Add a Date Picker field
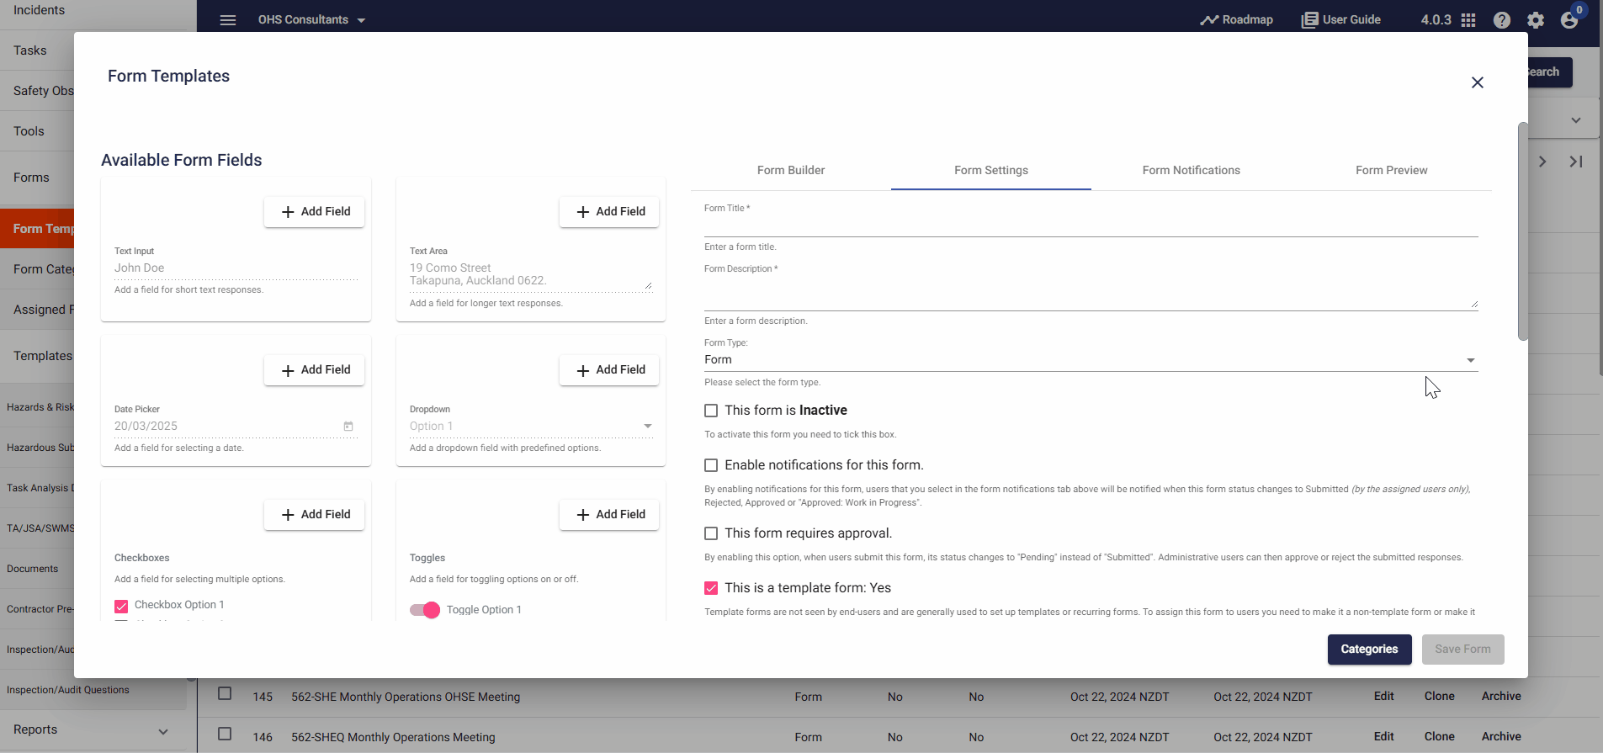The image size is (1603, 753). coord(315,370)
